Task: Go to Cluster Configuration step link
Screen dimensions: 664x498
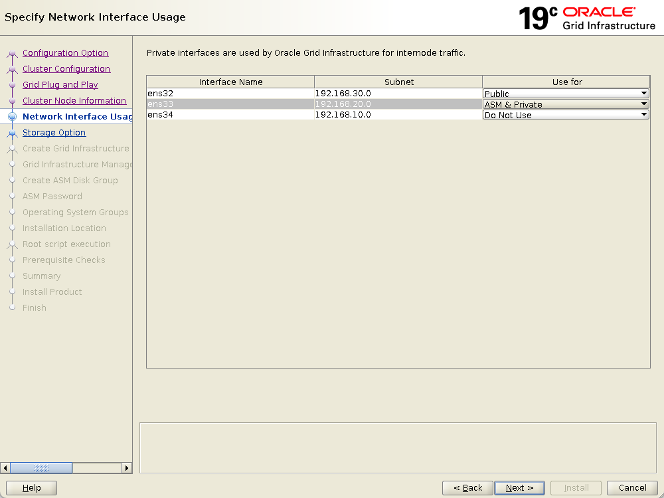Action: [66, 69]
